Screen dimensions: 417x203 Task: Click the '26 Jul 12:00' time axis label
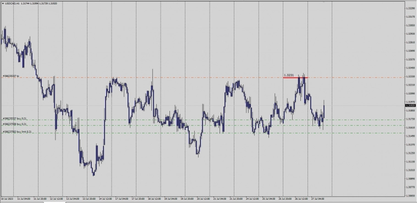(x=302, y=199)
